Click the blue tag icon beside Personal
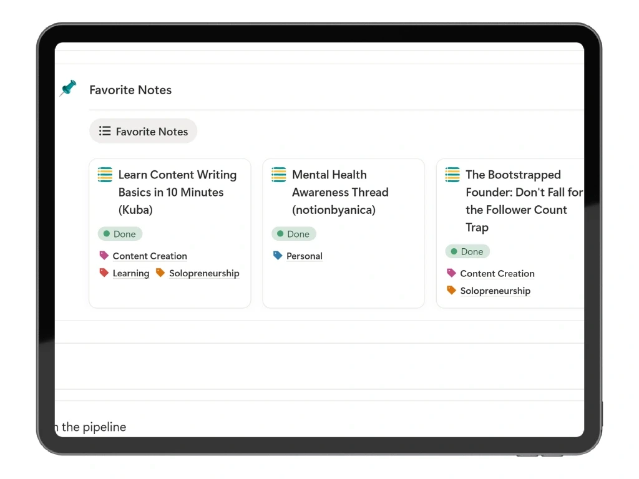 277,256
